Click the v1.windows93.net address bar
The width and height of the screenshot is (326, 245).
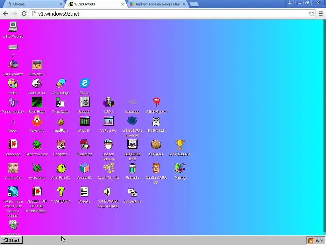[x=173, y=14]
